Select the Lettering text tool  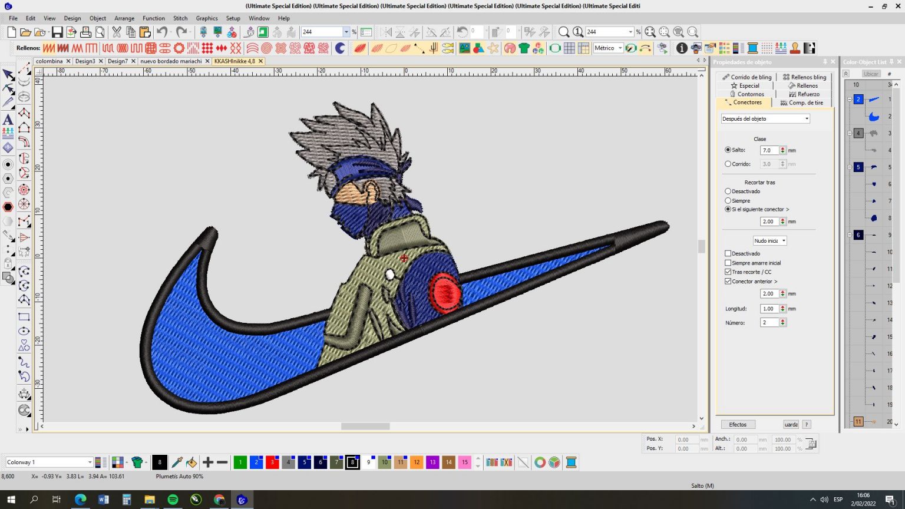click(8, 120)
